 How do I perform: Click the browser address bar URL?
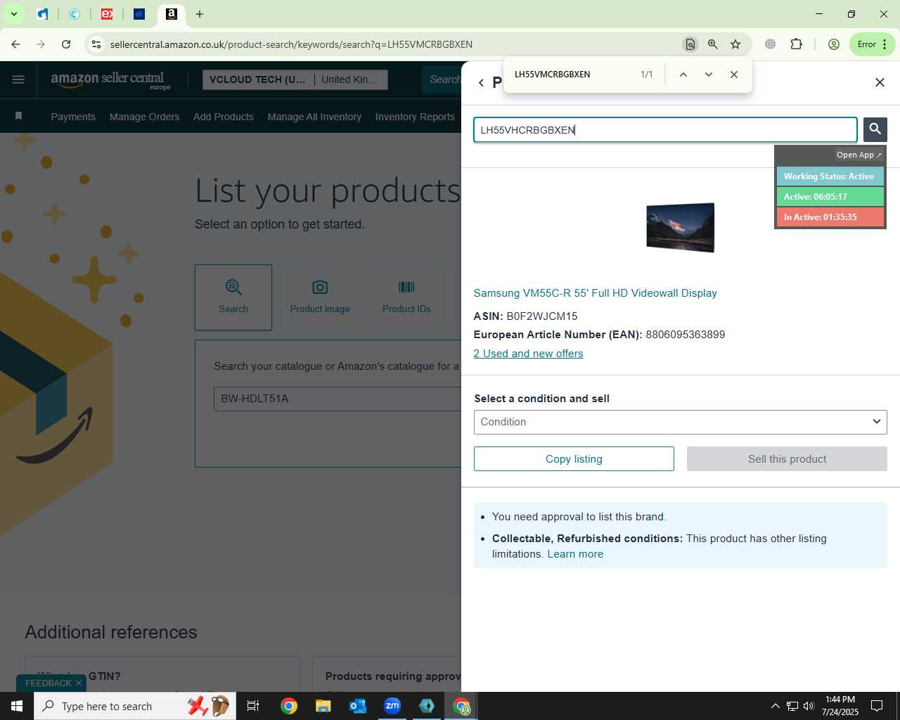pyautogui.click(x=291, y=44)
